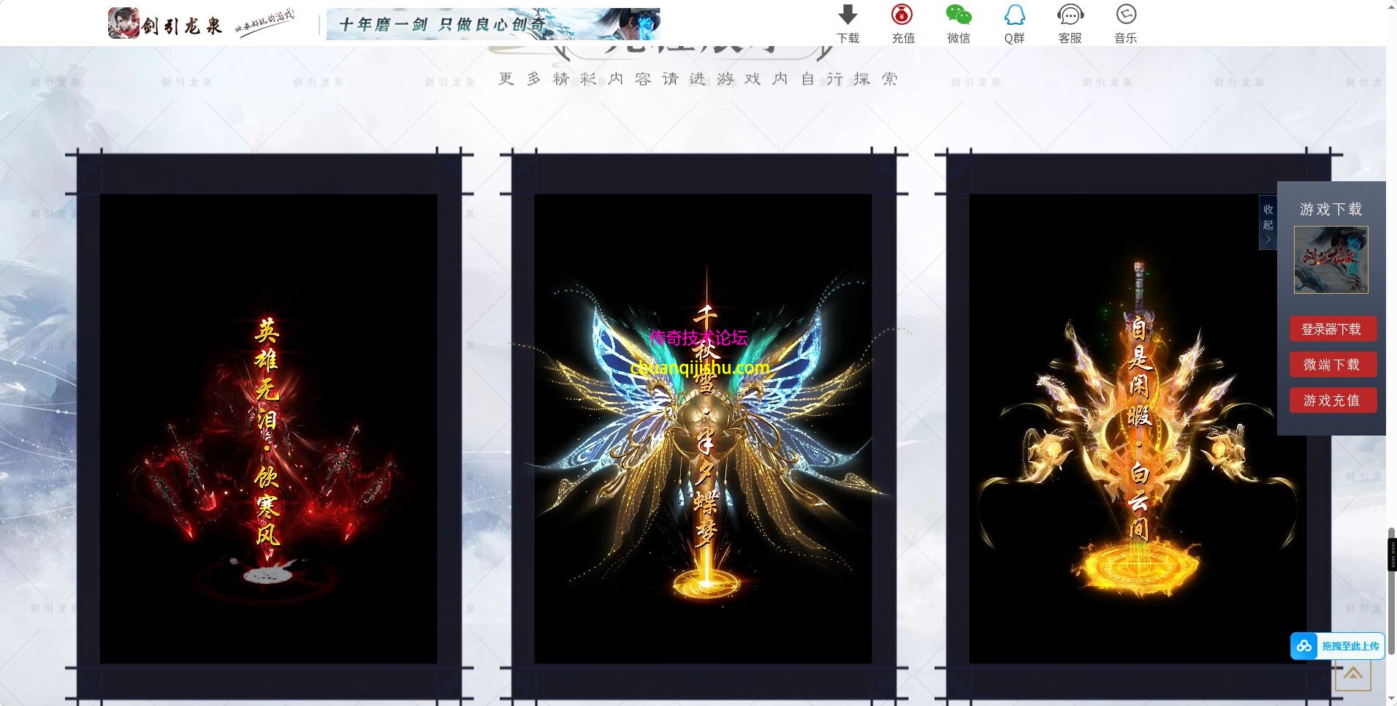
Task: Click the 登录器下载 button
Action: tap(1332, 329)
